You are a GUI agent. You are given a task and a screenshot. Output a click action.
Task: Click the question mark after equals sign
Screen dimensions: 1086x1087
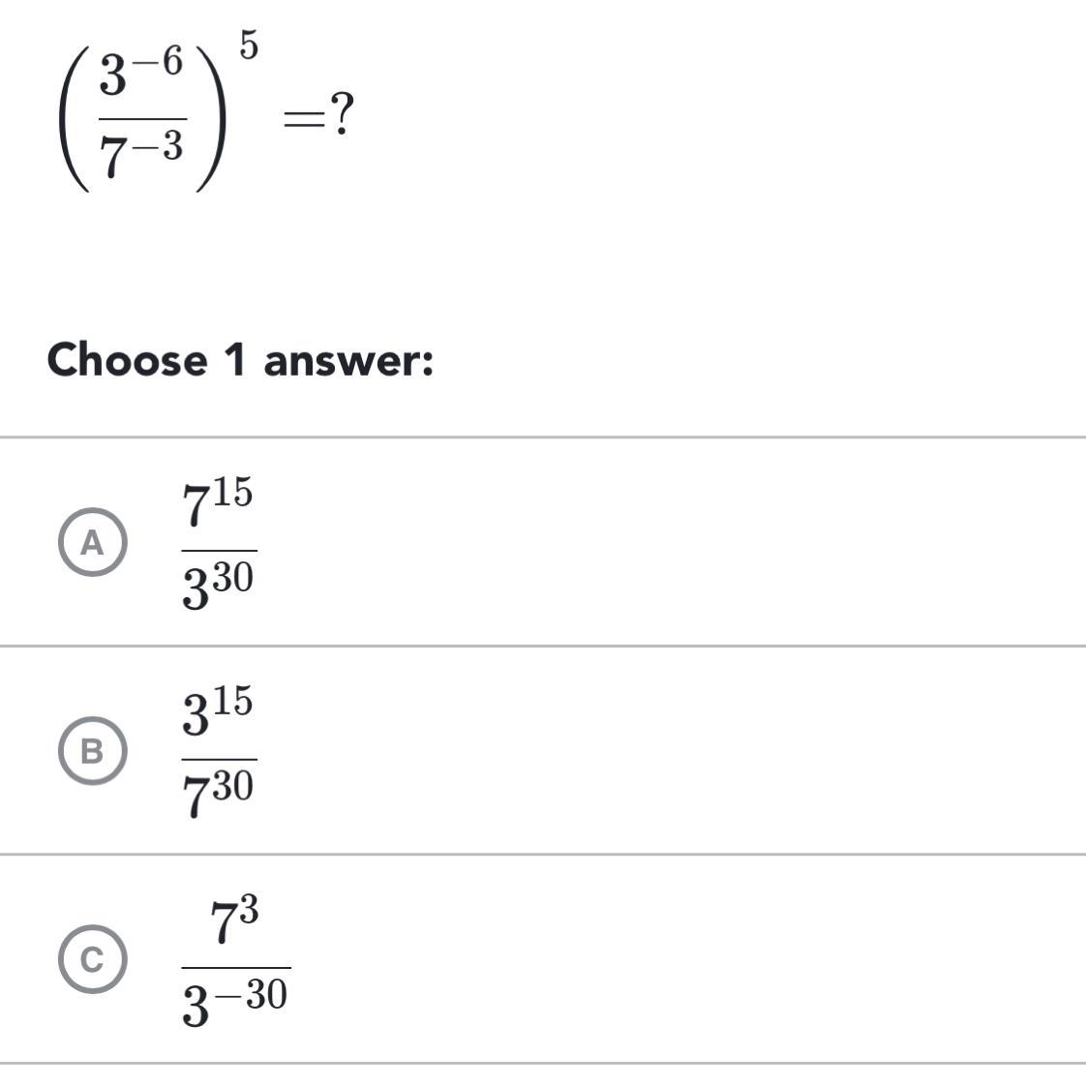[340, 116]
